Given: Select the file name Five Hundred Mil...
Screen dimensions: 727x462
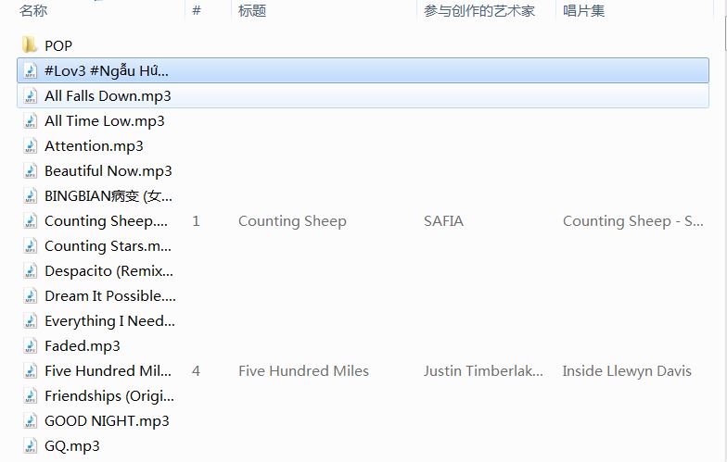Looking at the screenshot, I should pos(108,370).
